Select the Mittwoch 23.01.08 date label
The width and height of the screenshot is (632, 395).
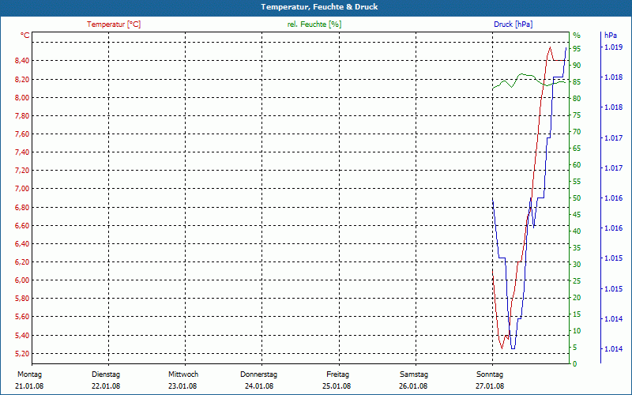[x=183, y=380]
